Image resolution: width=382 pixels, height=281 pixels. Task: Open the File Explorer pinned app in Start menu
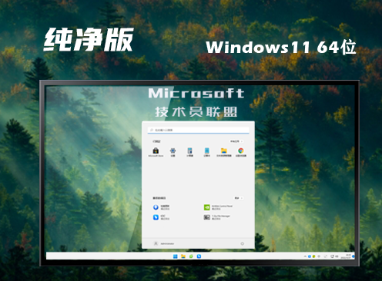(224, 152)
